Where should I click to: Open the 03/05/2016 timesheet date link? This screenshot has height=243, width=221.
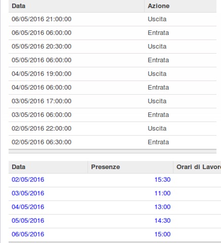[x=28, y=193]
